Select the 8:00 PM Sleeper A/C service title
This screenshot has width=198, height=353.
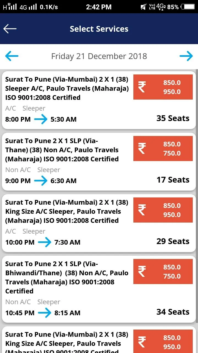pos(67,88)
